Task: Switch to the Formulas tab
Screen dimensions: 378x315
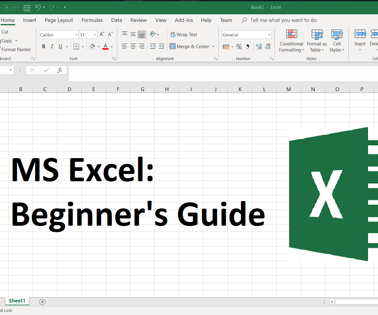Action: (92, 20)
